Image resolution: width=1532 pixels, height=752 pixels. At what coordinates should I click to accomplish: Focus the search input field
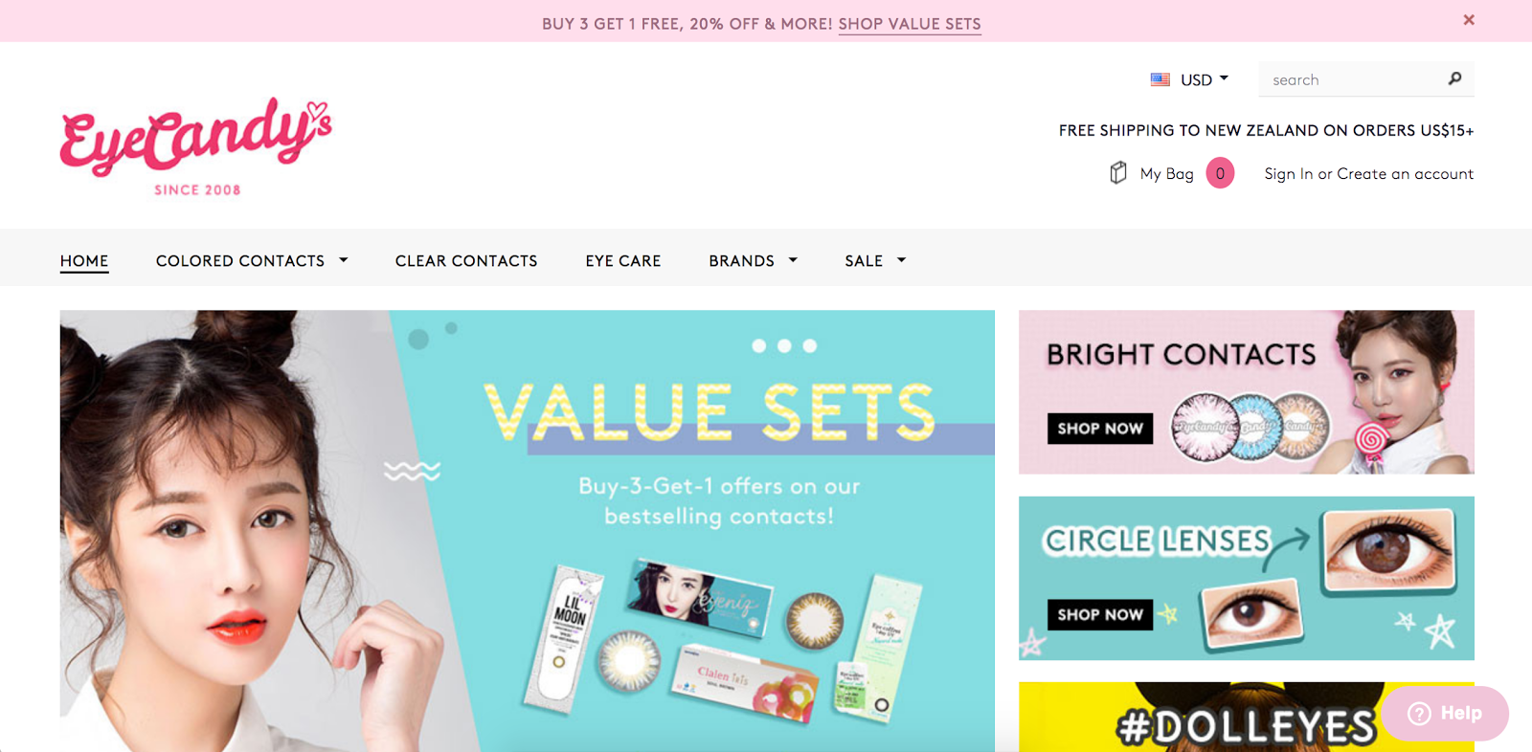tap(1353, 79)
